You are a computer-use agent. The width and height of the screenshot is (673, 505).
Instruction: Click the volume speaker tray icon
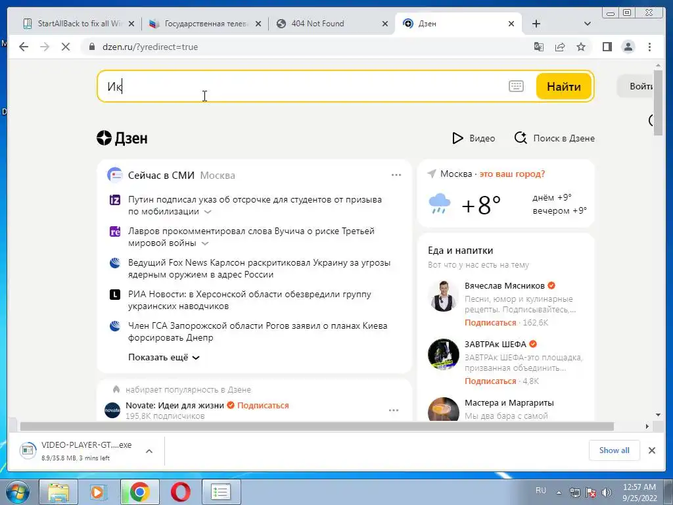pos(607,493)
